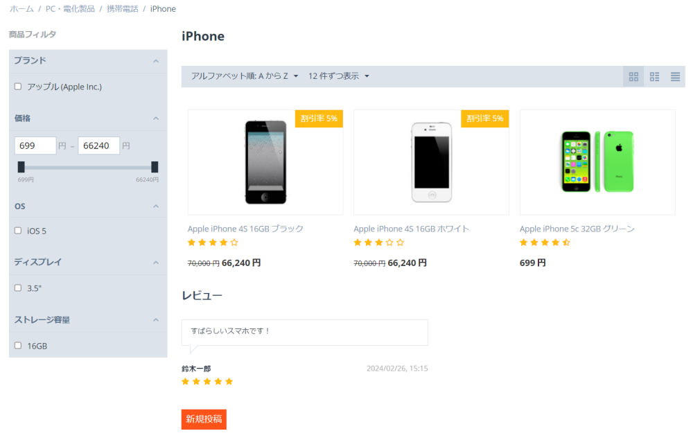The height and width of the screenshot is (440, 693).
Task: Go to ホーム breadcrumb link
Action: [21, 9]
